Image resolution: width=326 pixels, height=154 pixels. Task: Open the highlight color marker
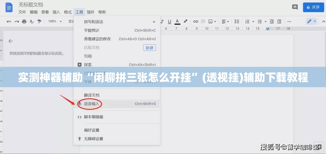(185, 21)
